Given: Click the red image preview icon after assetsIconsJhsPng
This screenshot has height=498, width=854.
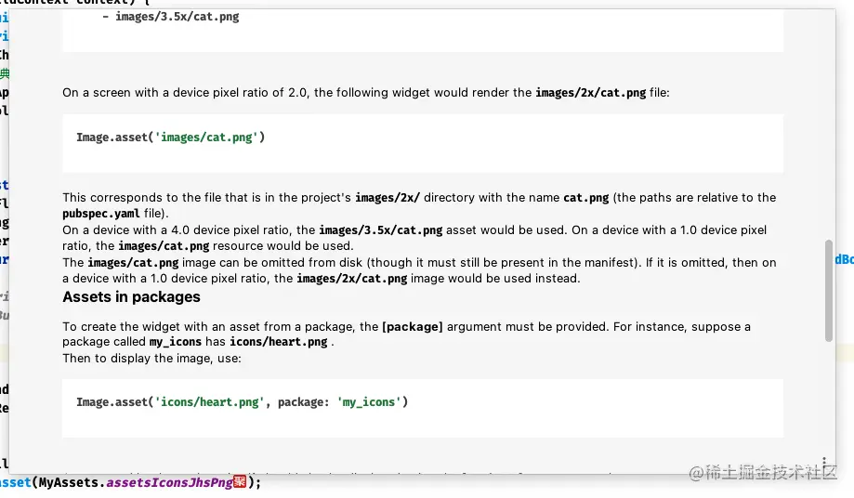Looking at the screenshot, I should pyautogui.click(x=240, y=482).
